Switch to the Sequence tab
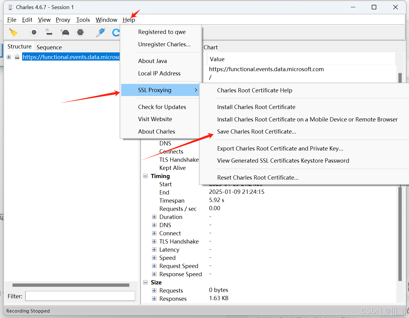The image size is (409, 318). (x=49, y=47)
